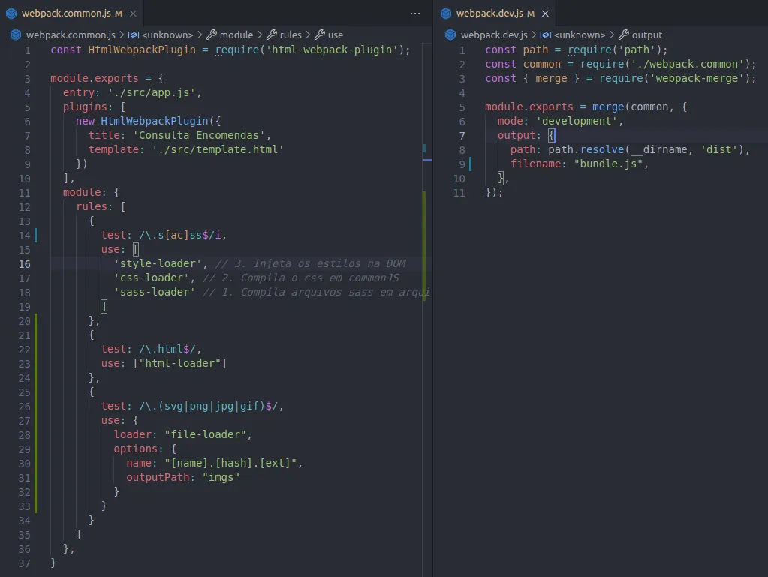Open the webpack.common.js breadcrumb file dropdown
The height and width of the screenshot is (577, 768).
pos(71,35)
